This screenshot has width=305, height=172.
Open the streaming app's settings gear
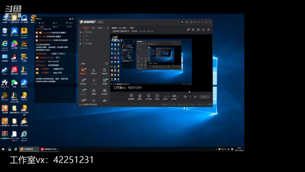click(195, 97)
